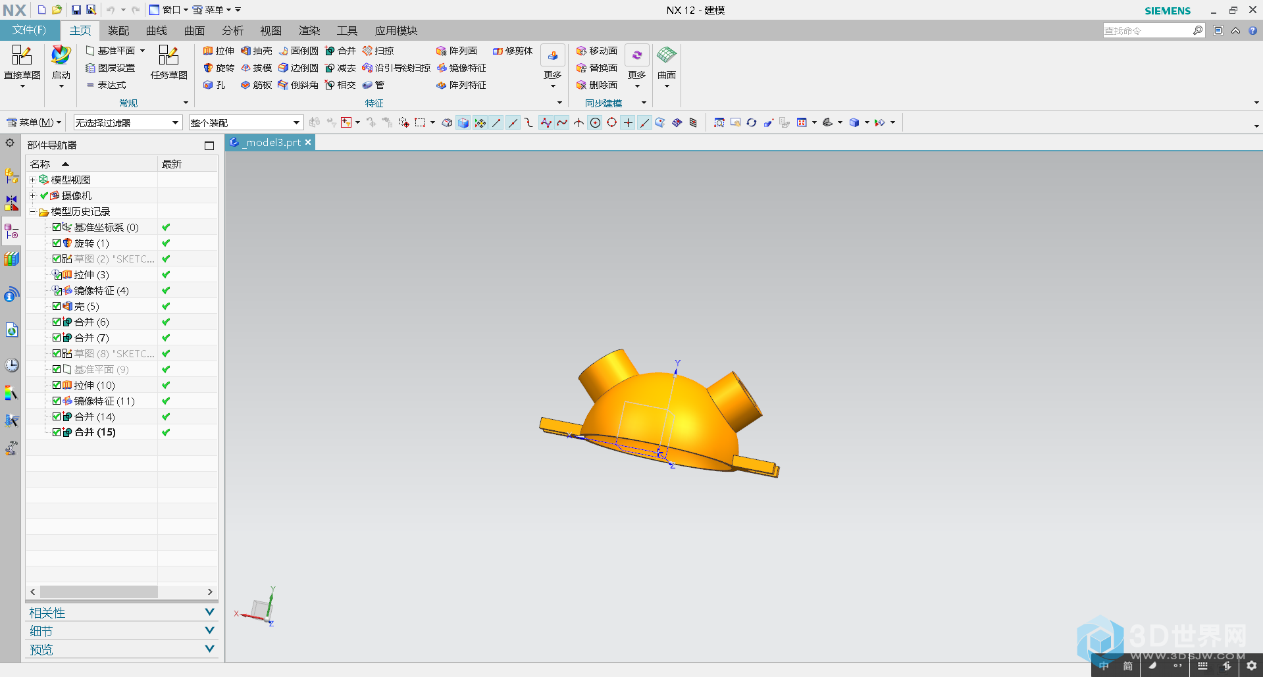Select the 倒斜角 (Chamfer) tool
The width and height of the screenshot is (1263, 677).
[298, 85]
